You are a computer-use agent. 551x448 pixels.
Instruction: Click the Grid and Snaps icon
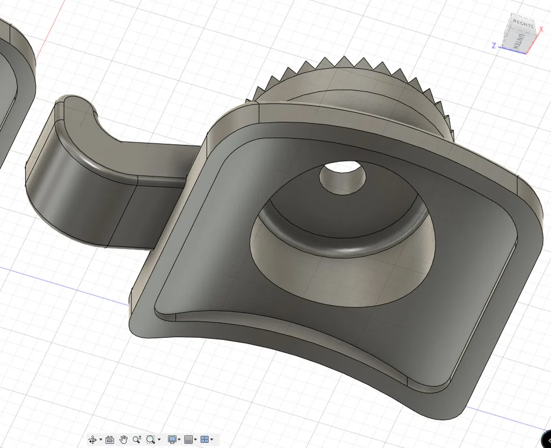tap(189, 439)
